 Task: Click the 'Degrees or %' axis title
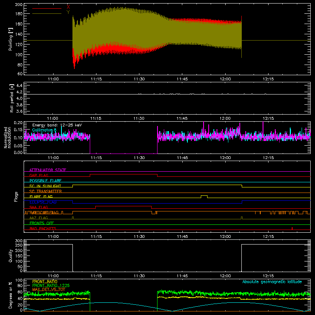(x=11, y=295)
